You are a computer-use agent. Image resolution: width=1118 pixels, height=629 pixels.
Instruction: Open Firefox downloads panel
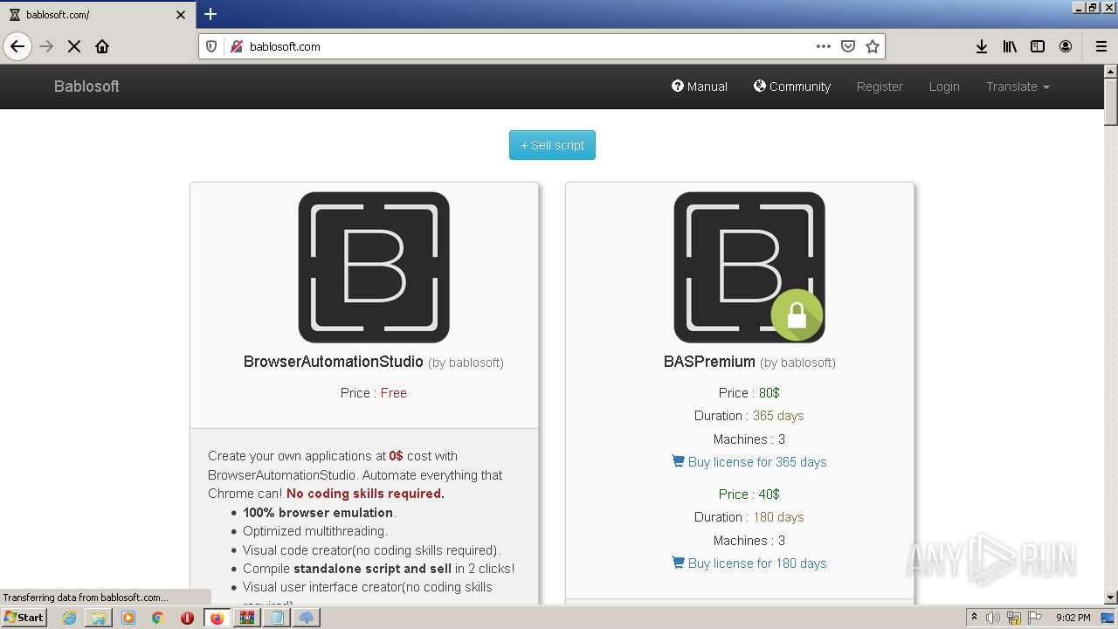[982, 46]
